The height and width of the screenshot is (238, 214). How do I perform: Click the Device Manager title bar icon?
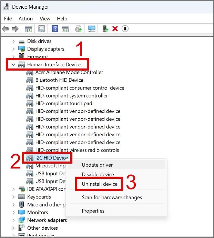point(6,7)
